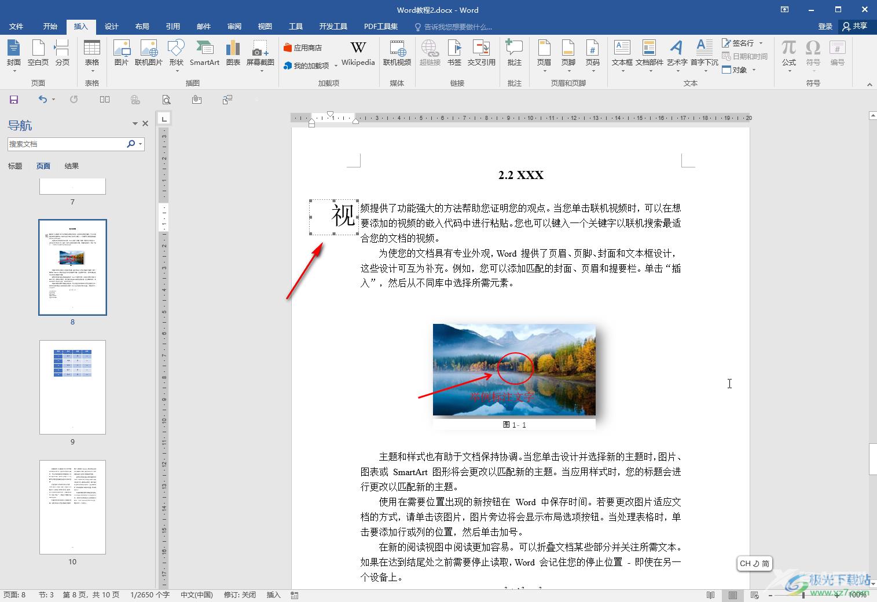Switch to the Design (设计) tab
877x602 pixels.
point(112,27)
